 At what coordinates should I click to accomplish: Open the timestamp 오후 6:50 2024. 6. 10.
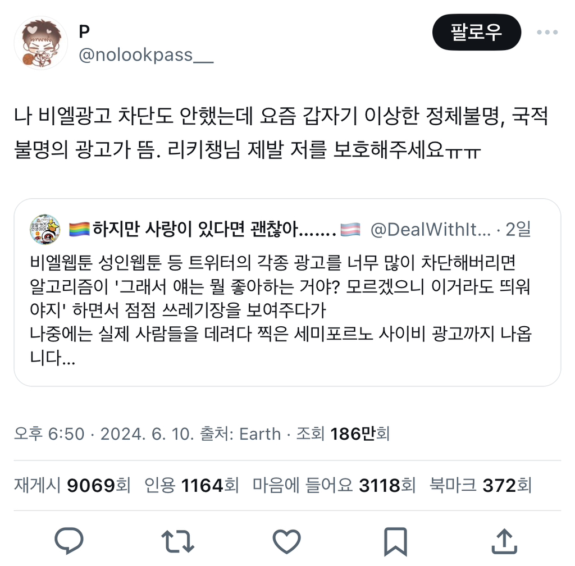pos(104,434)
